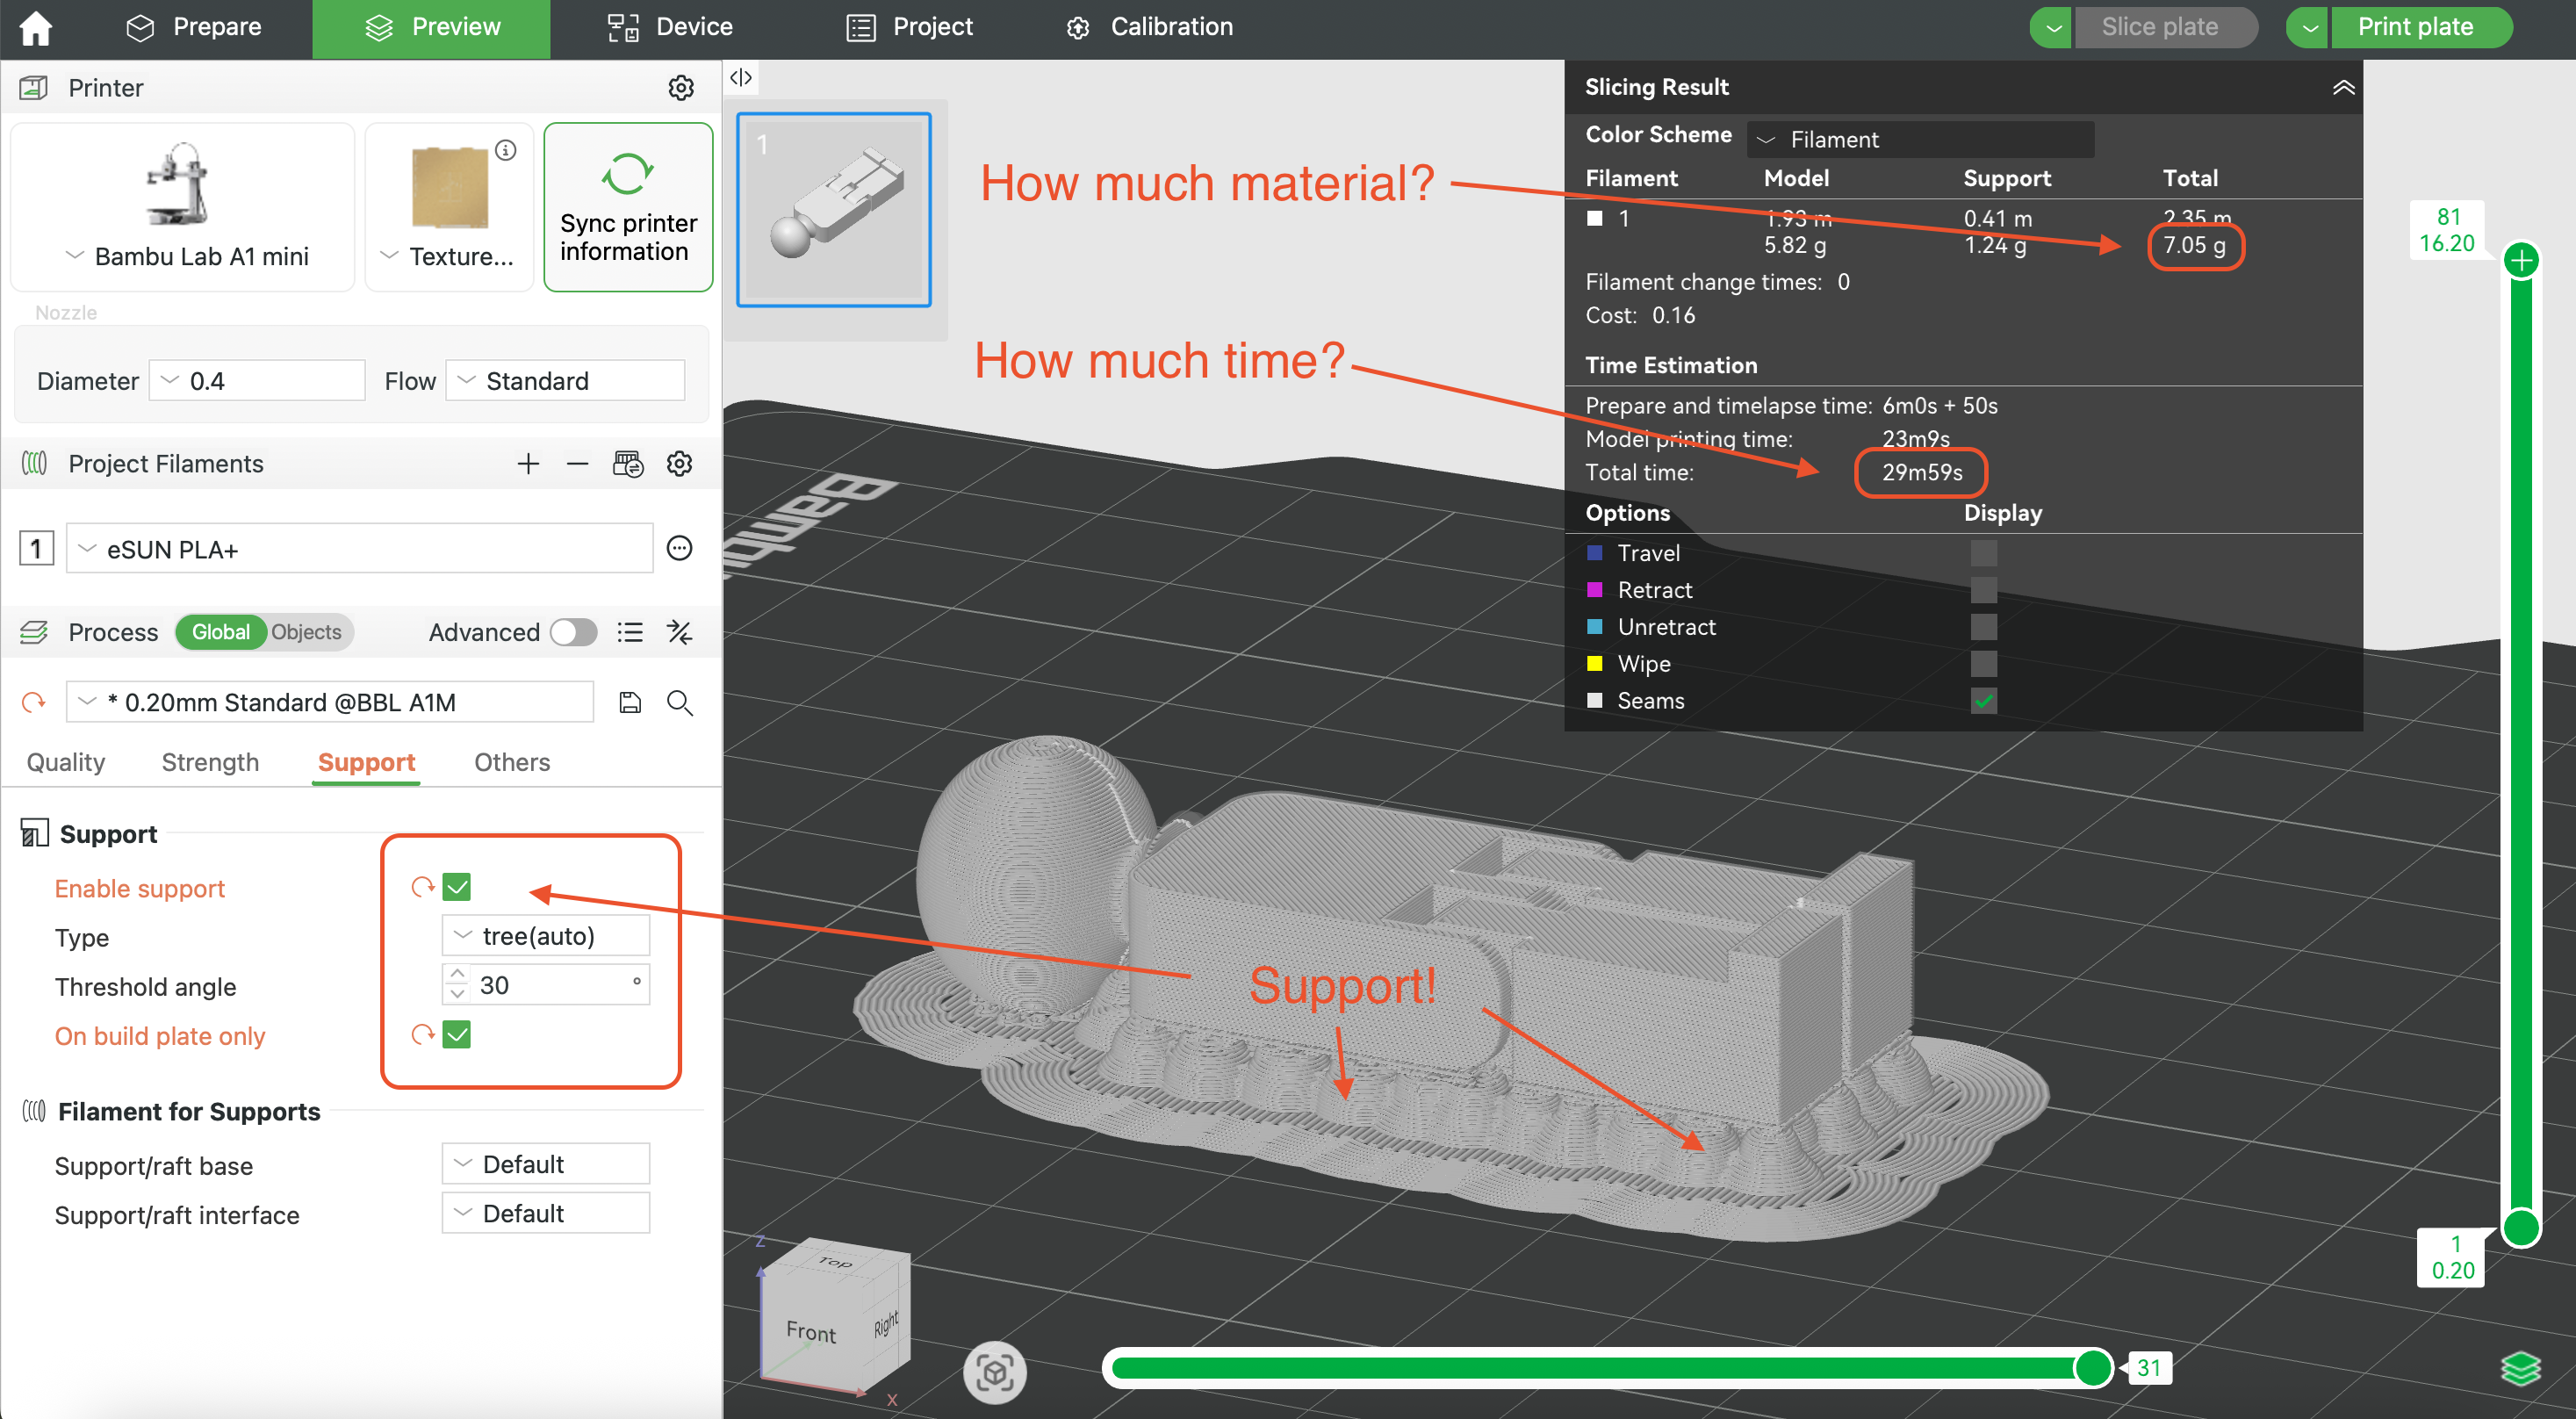Click Sync printer information button

(x=628, y=208)
